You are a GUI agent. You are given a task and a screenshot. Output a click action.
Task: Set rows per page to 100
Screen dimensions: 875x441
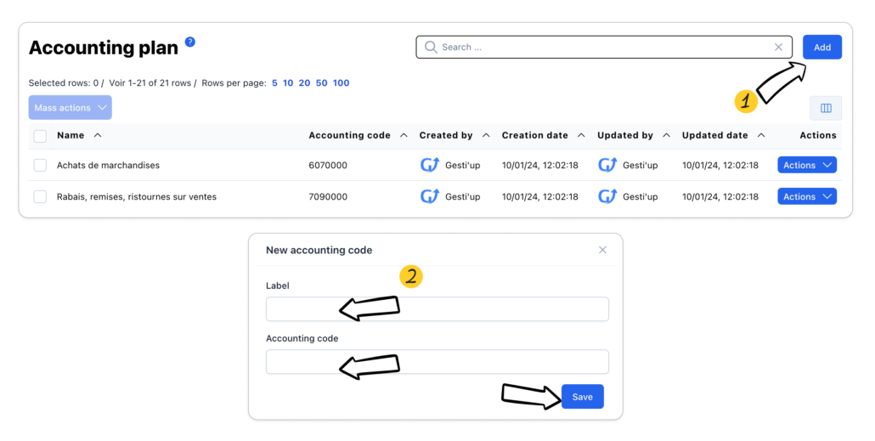341,83
